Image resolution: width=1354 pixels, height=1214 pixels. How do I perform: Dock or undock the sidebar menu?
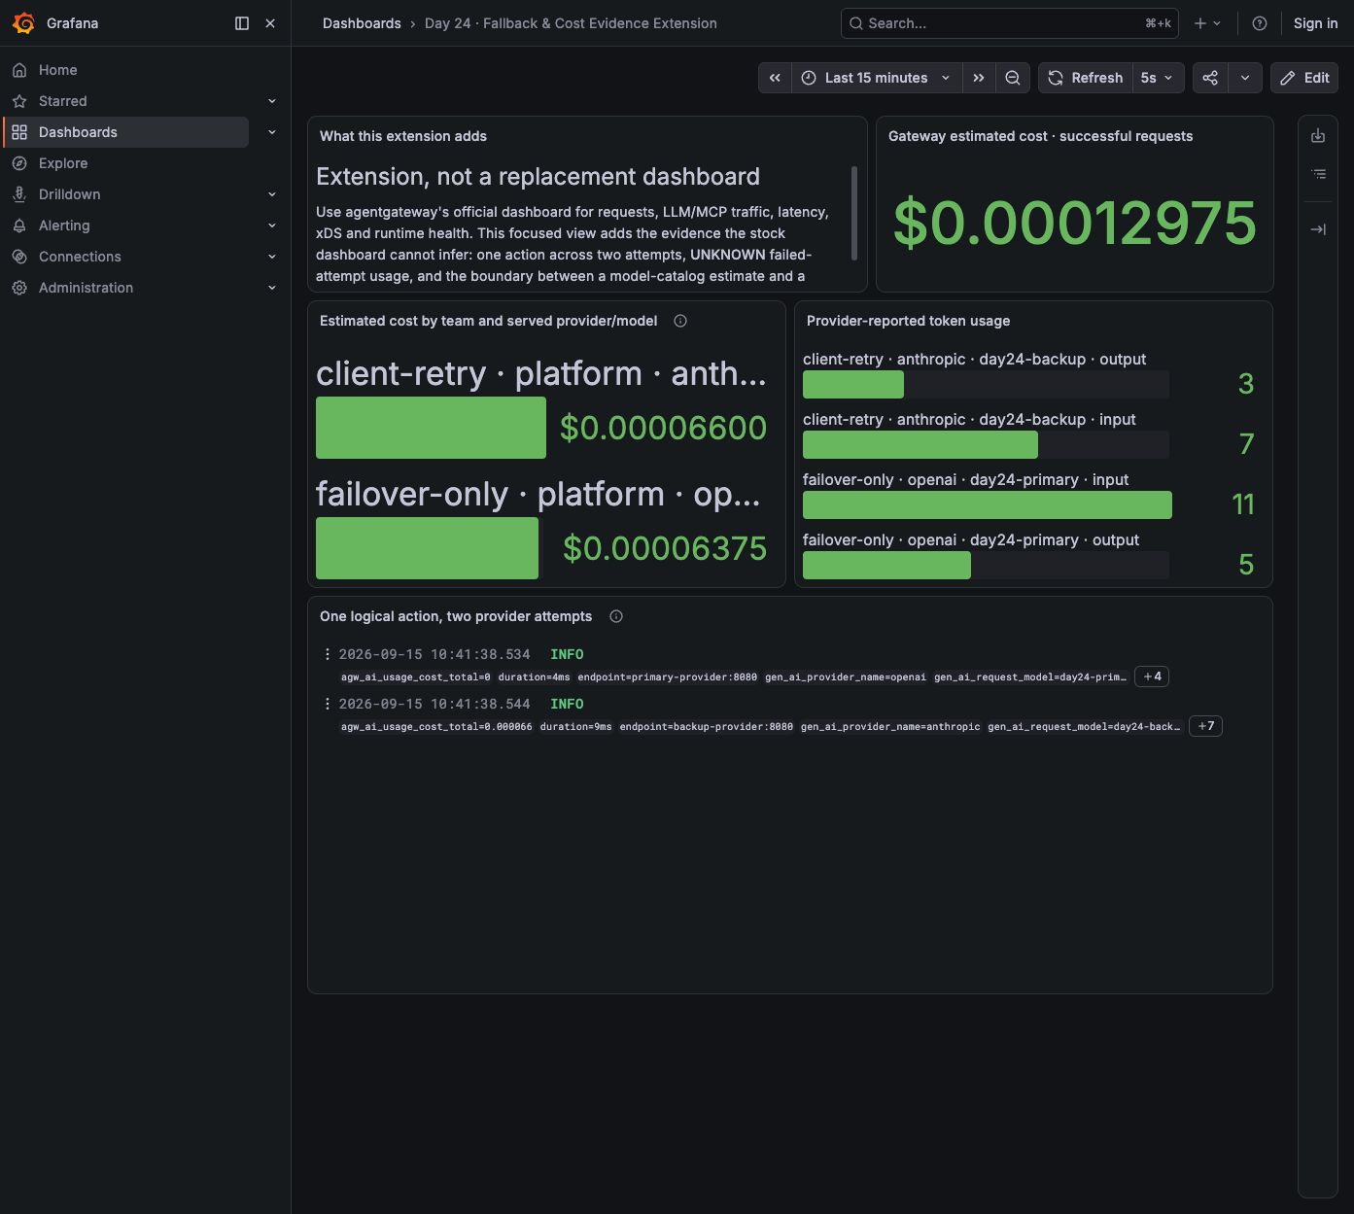(x=242, y=23)
